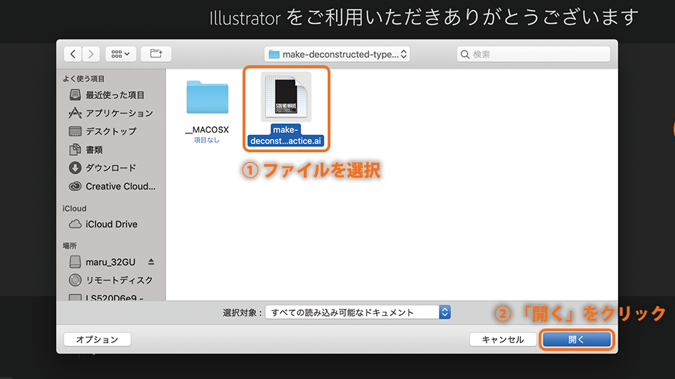This screenshot has width=675, height=379.
Task: Click the よく使う項目 sidebar heading
Action: point(84,79)
